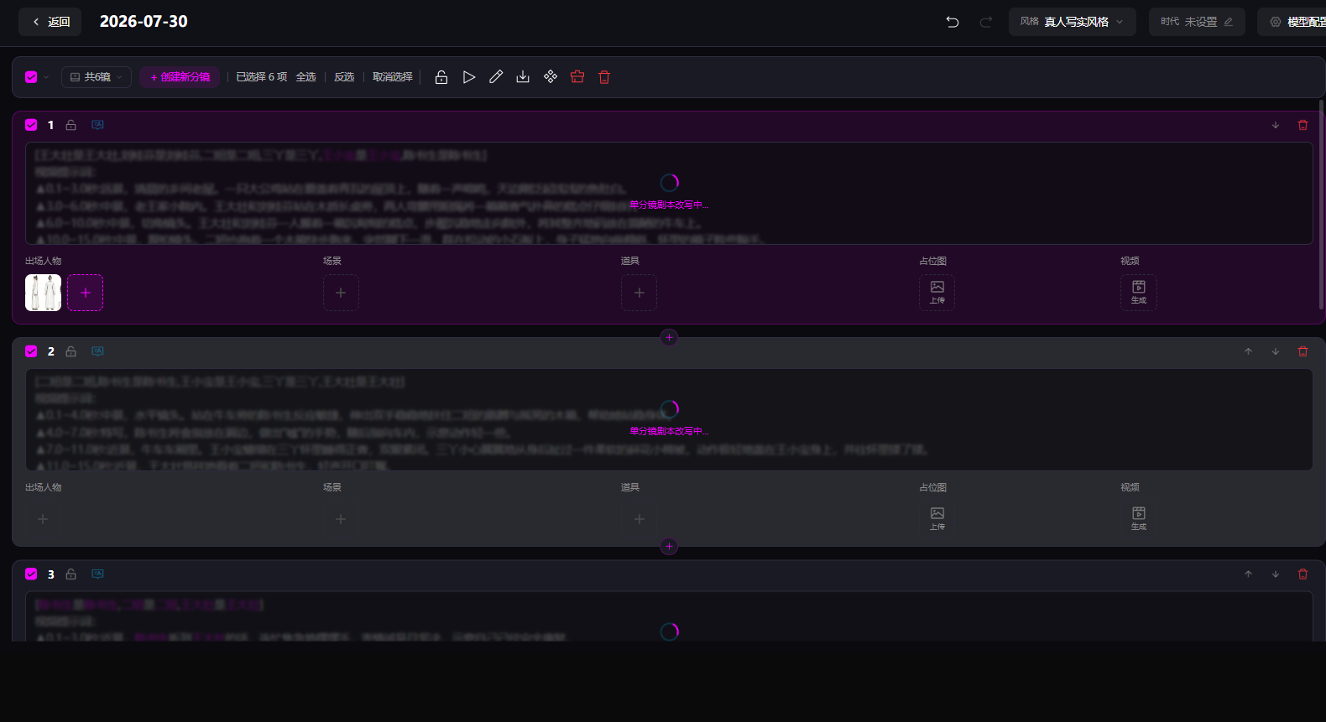This screenshot has height=722, width=1326.
Task: Click the play icon in the toolbar
Action: (x=469, y=77)
